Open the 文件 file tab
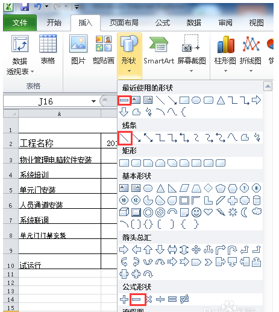 (x=20, y=23)
